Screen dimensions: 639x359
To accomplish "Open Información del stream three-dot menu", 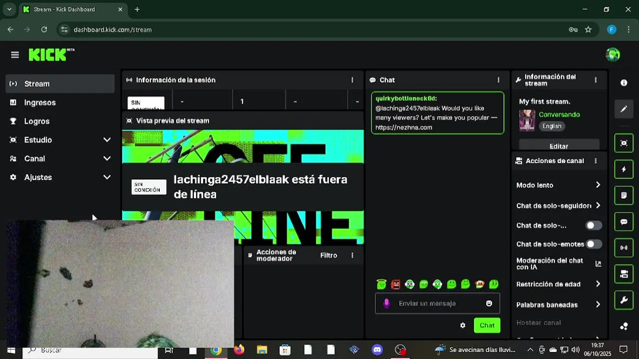I will pos(596,80).
